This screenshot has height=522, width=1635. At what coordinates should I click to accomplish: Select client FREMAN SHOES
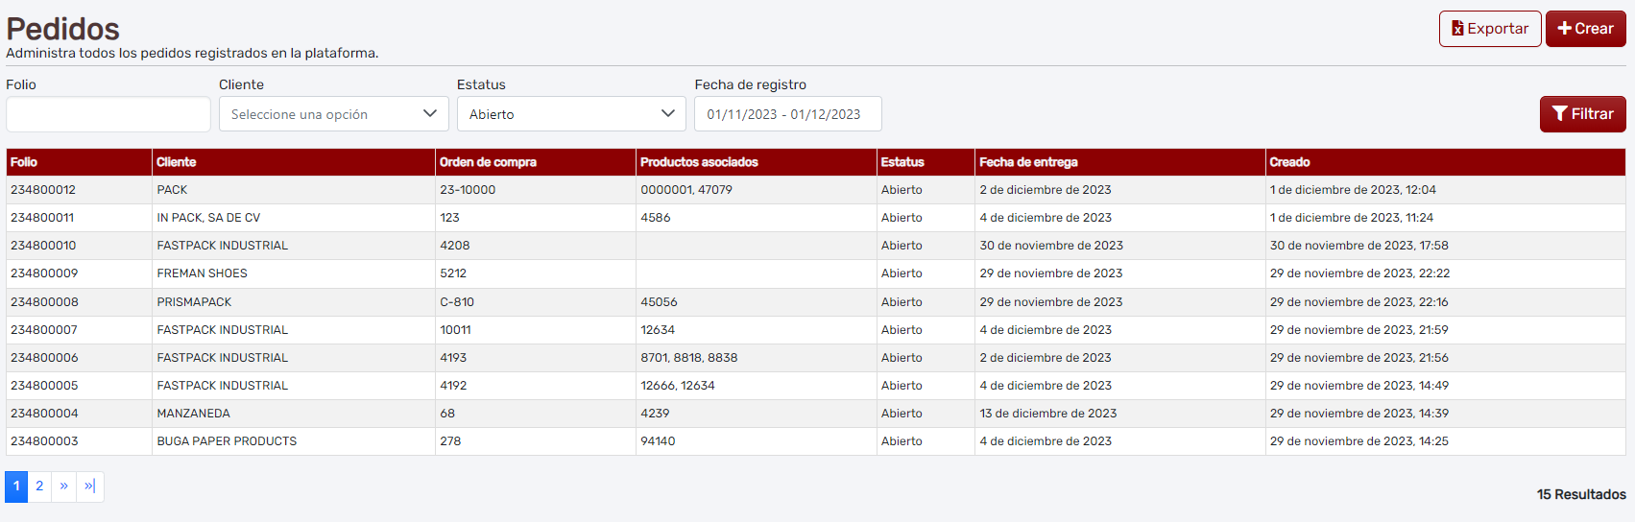pos(202,273)
